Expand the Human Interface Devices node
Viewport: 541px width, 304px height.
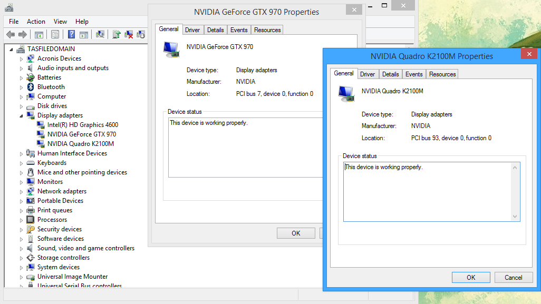tap(21, 153)
